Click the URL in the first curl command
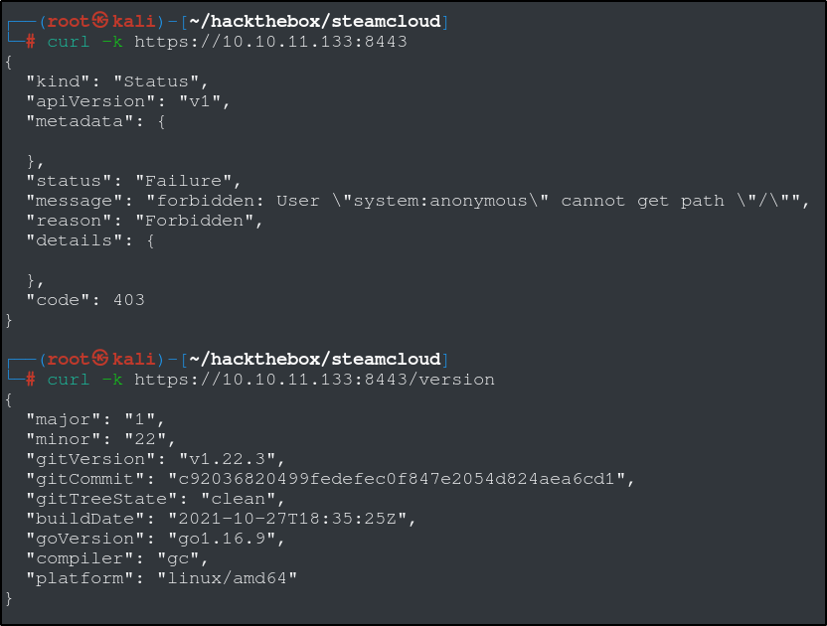827x626 pixels. (x=270, y=42)
